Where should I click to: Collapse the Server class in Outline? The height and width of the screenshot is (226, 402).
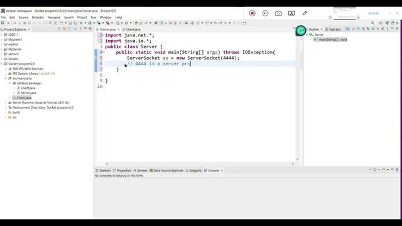pos(307,35)
